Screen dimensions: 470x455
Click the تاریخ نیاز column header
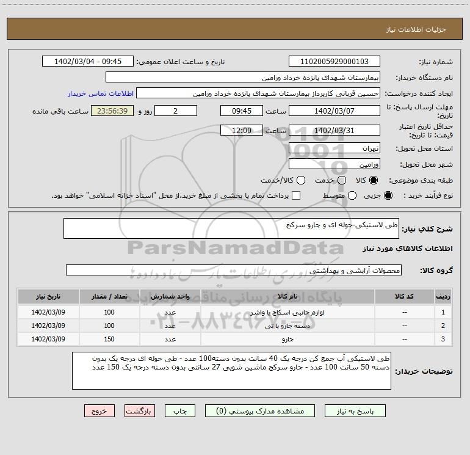point(48,297)
